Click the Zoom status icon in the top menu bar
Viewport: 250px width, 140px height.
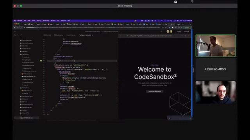(x=175, y=2)
